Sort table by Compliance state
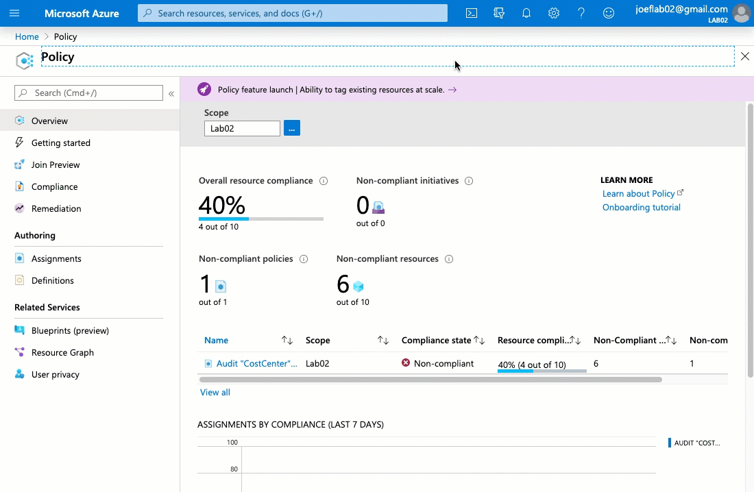754x492 pixels. (480, 341)
